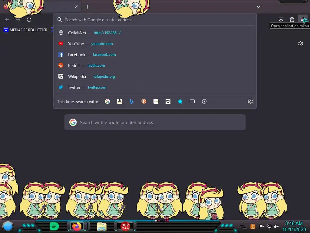Open the green chat app on taskbar

coord(54,226)
